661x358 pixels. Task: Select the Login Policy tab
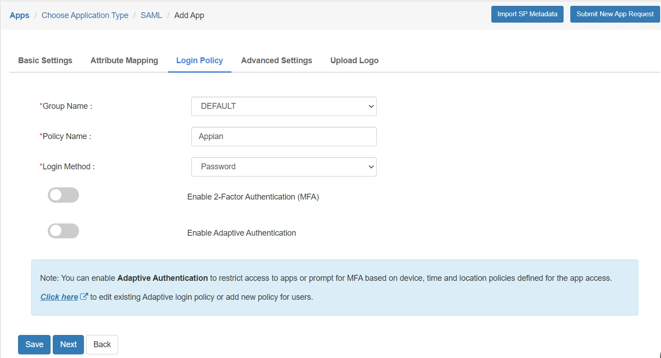[x=199, y=60]
